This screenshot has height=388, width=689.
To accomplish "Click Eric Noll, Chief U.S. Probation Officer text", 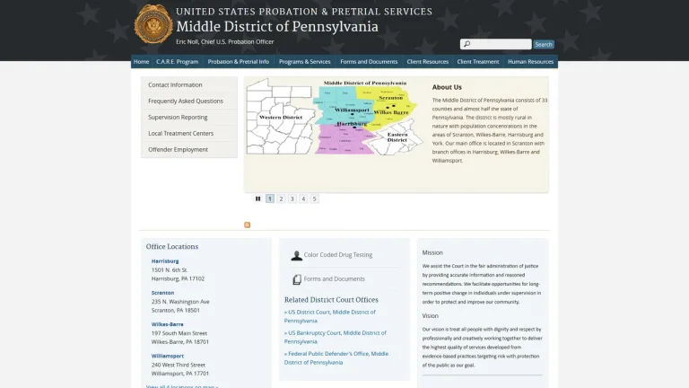I will (x=225, y=42).
